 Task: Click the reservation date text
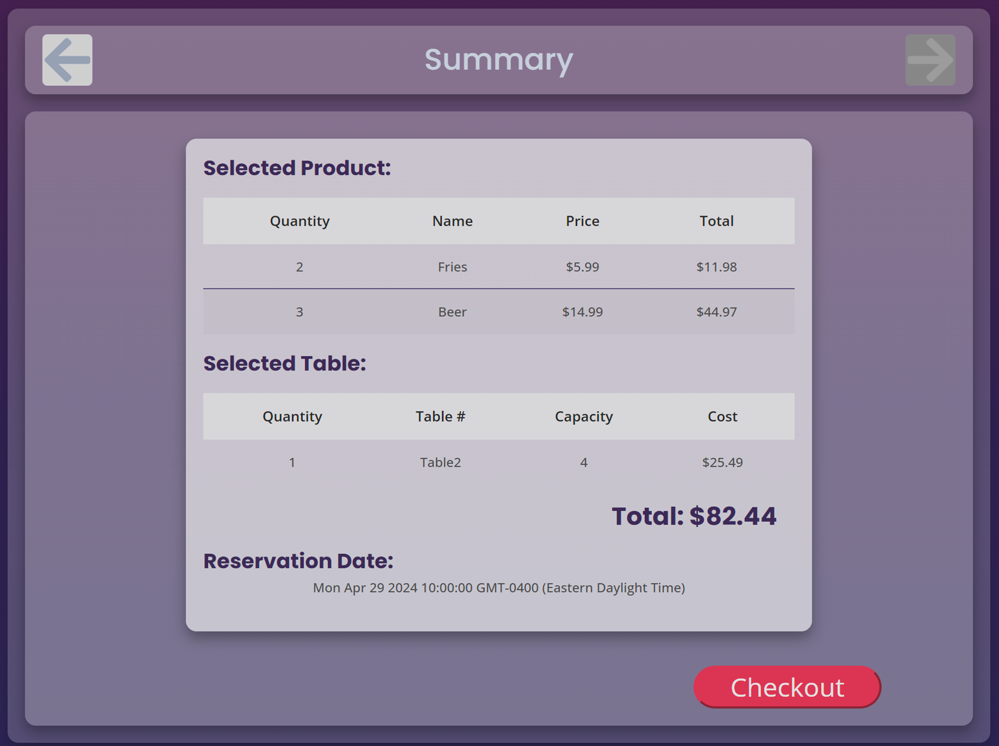498,588
